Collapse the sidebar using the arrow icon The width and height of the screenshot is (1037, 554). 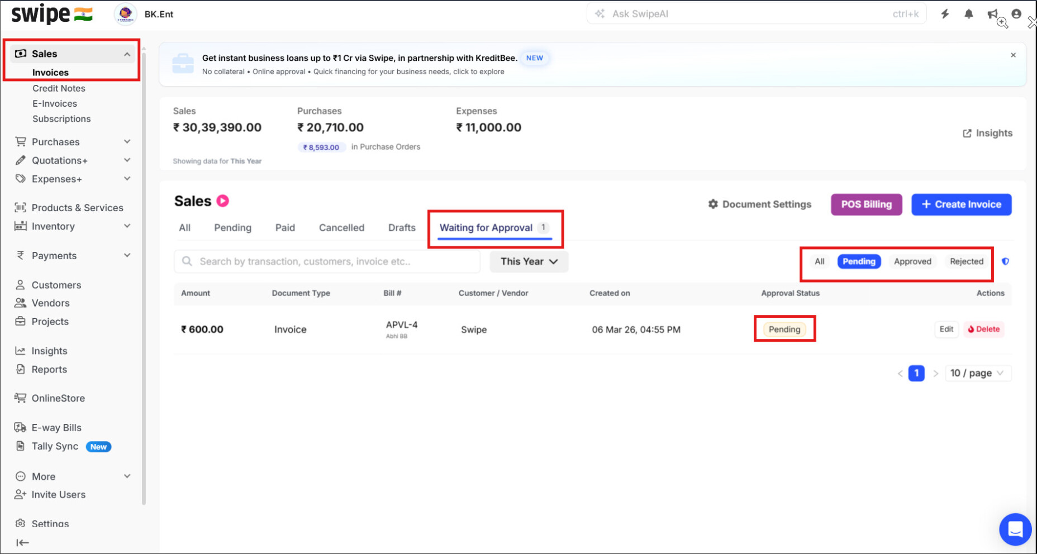point(22,542)
